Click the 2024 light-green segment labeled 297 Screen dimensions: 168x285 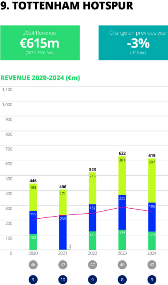tap(152, 181)
